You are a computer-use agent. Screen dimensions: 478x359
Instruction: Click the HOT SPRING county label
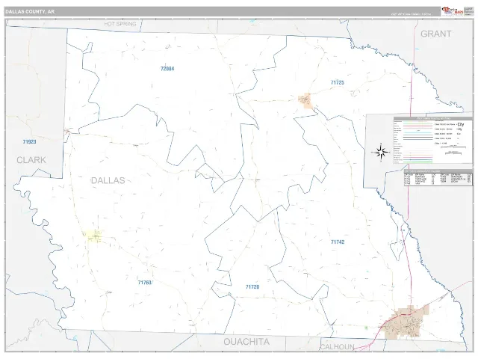point(120,24)
